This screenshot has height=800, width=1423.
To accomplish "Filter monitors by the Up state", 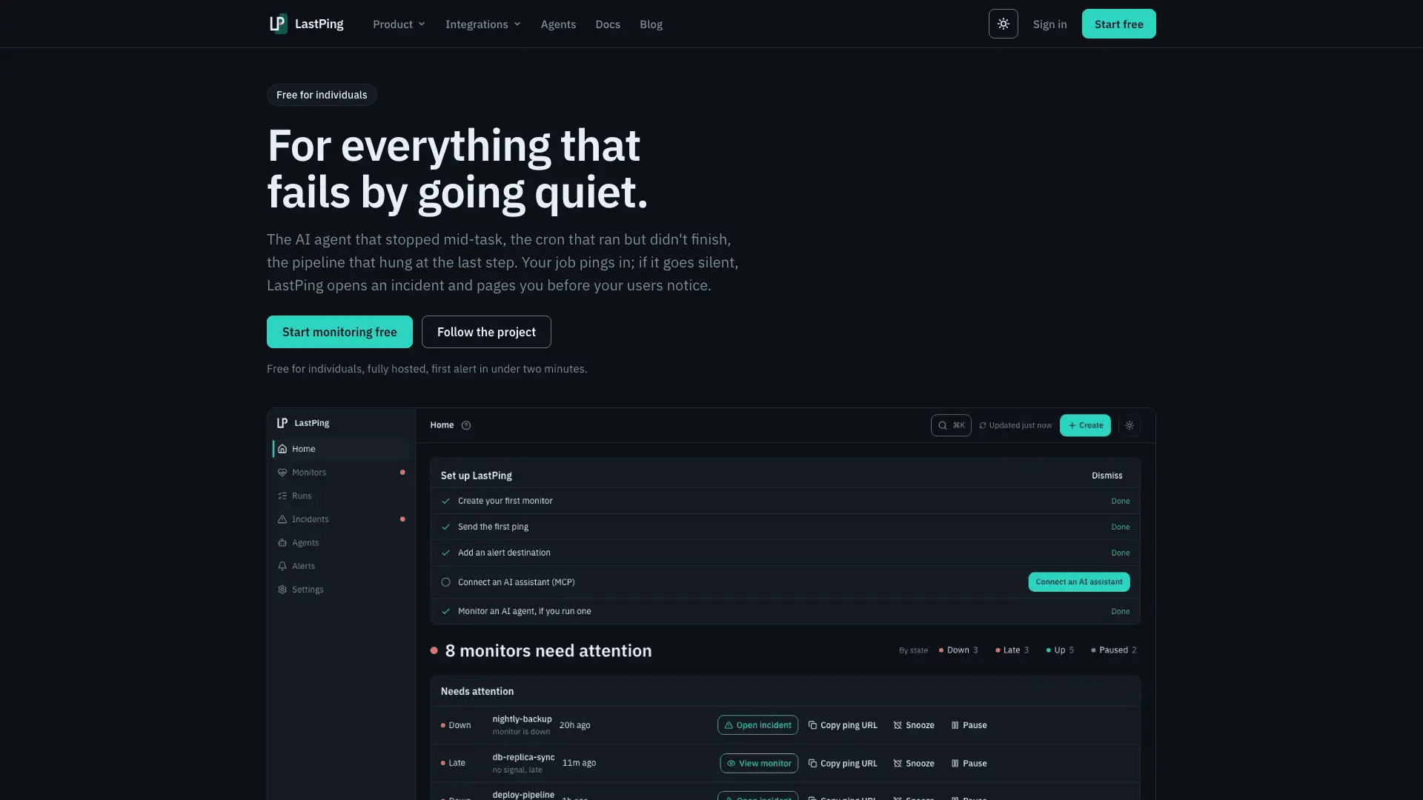I will pos(1060,650).
